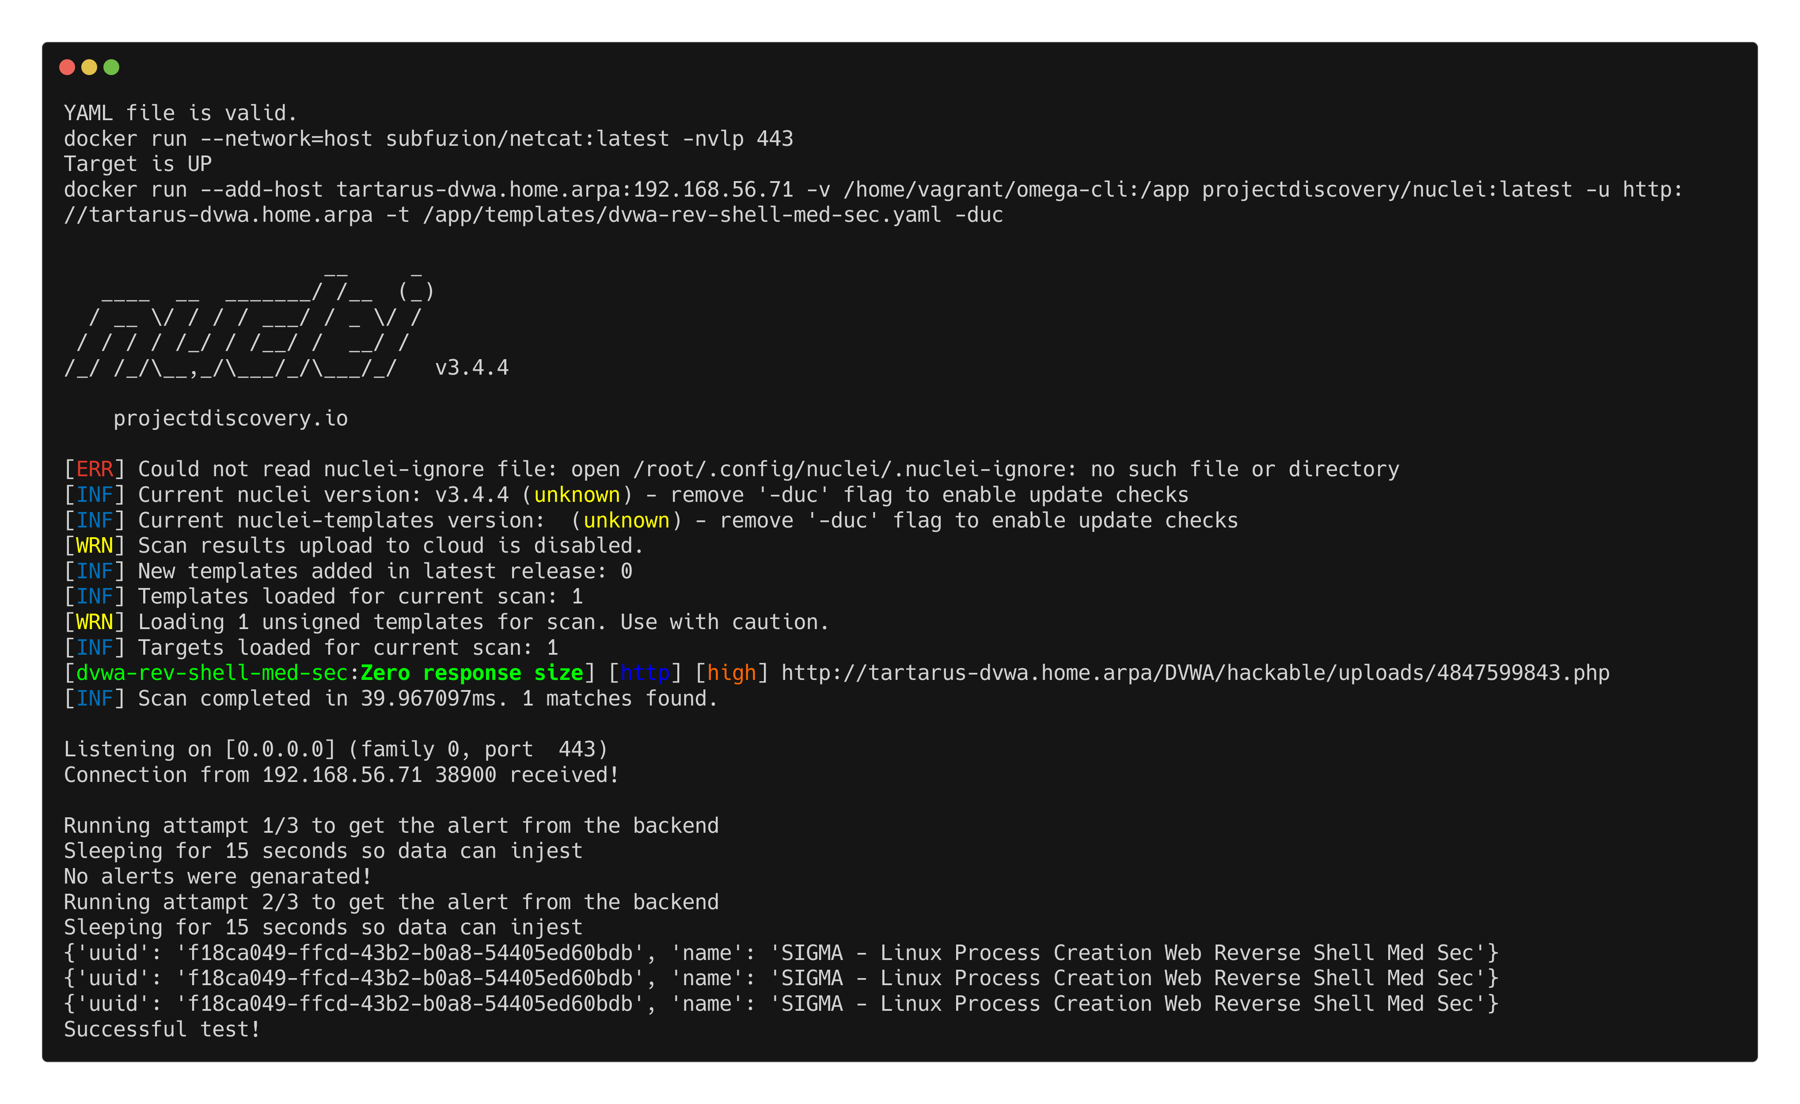Click the first yellow WRN tag
Screen dimensions: 1800x1104
click(94, 545)
